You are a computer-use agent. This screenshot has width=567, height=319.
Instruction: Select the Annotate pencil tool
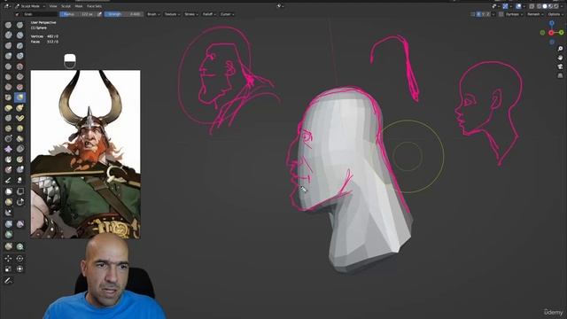tap(8, 280)
